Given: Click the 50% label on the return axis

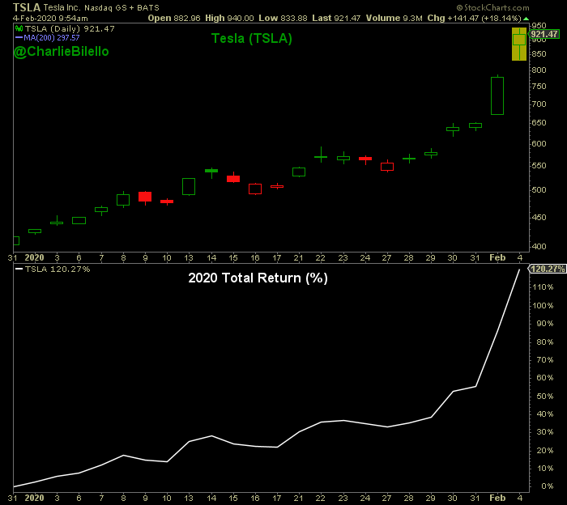Looking at the screenshot, I should (544, 397).
